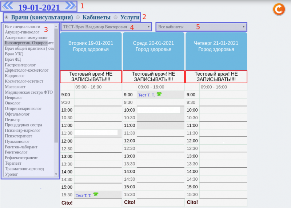The image size is (291, 208).
Task: Open the Тест Т. Т. appointment on Tuesday
Action: (84, 195)
